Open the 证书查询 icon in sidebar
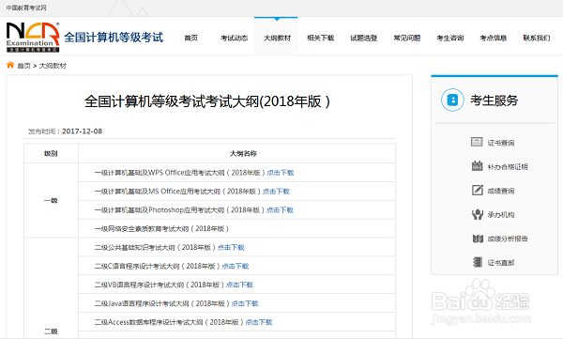563x339 pixels. [x=477, y=142]
